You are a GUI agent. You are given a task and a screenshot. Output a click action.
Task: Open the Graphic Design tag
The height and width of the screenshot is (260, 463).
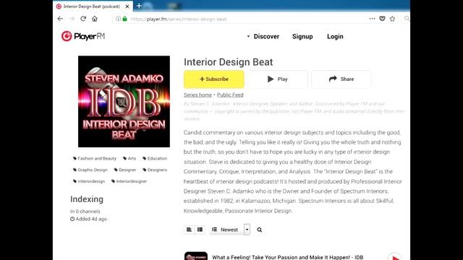(90, 170)
